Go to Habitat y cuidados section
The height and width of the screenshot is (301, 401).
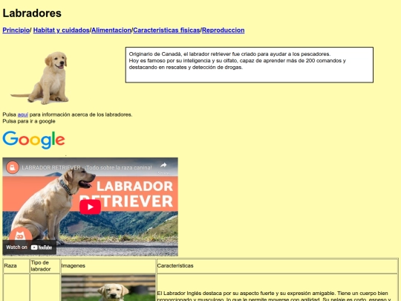coord(62,30)
